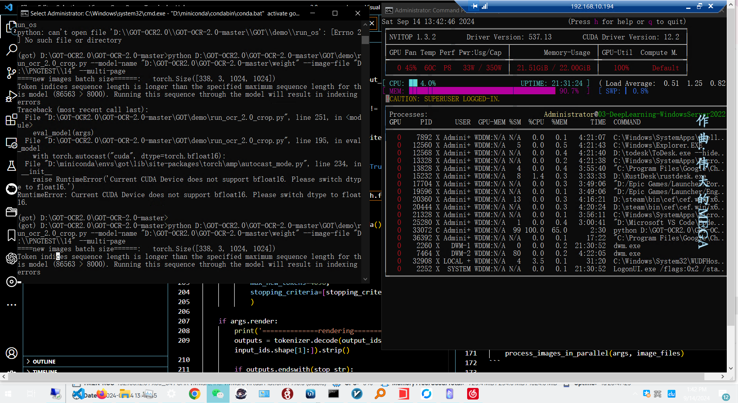Open Google Chrome from the taskbar
Viewport: 738px width, 403px height.
point(195,394)
